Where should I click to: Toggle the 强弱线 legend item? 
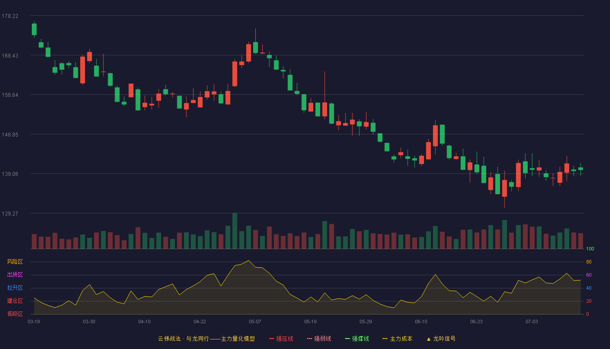pyautogui.click(x=319, y=339)
